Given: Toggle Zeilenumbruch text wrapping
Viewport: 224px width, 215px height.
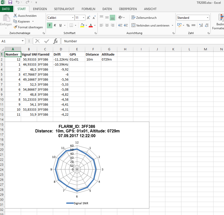Looking at the screenshot, I should point(144,18).
